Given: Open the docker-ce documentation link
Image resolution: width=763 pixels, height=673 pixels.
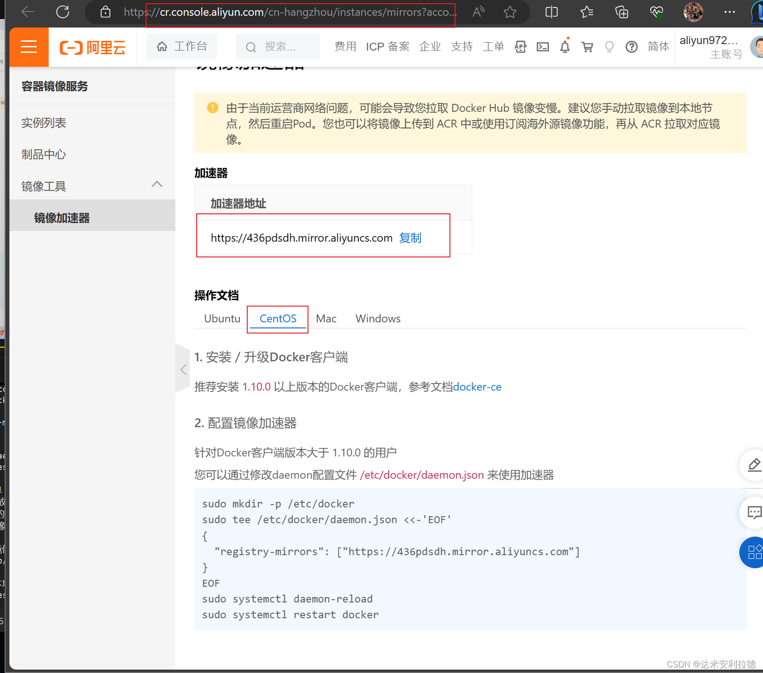Looking at the screenshot, I should click(x=477, y=387).
